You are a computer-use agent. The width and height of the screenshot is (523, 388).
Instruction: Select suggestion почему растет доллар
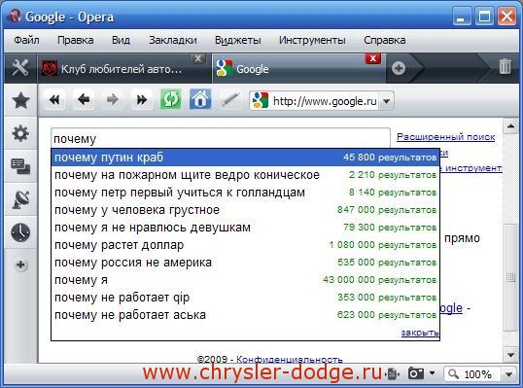246,245
